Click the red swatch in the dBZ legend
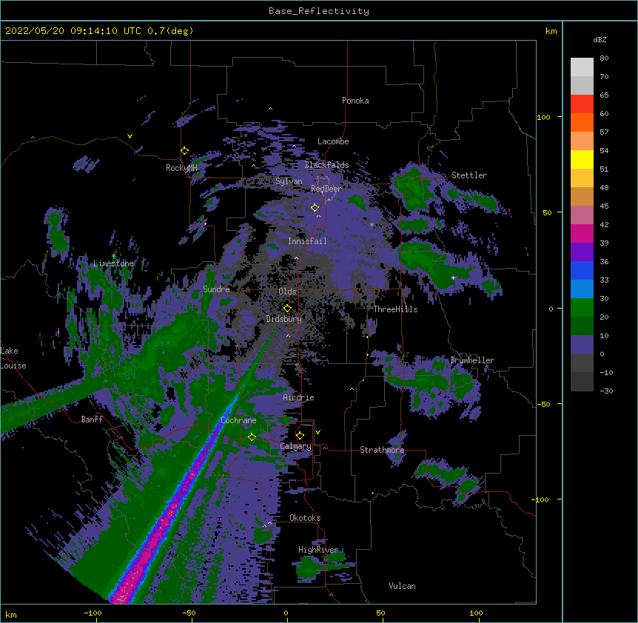The height and width of the screenshot is (623, 638). pos(582,104)
